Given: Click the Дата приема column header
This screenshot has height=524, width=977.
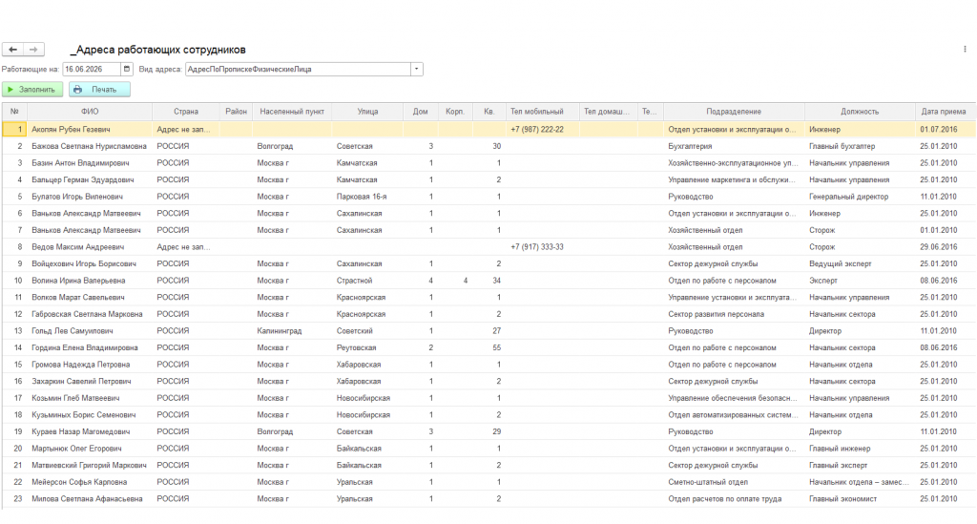Looking at the screenshot, I should (x=944, y=112).
